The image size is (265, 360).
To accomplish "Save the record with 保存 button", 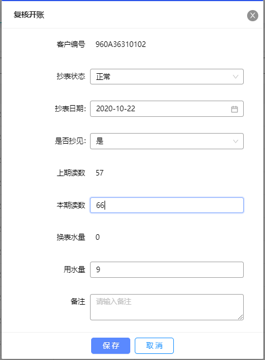I will tap(111, 345).
